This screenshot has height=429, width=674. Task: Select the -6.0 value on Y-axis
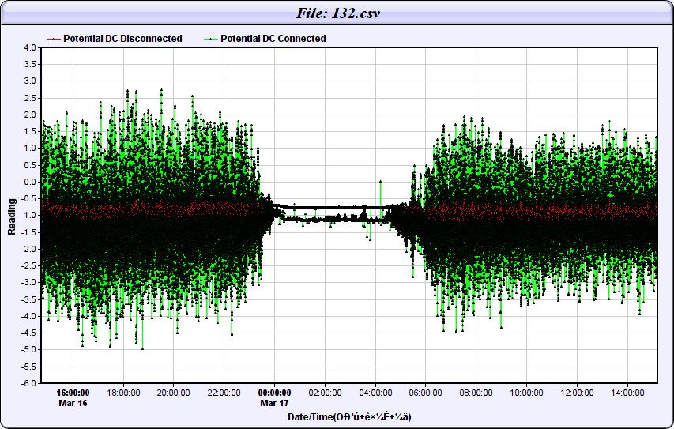[x=28, y=383]
